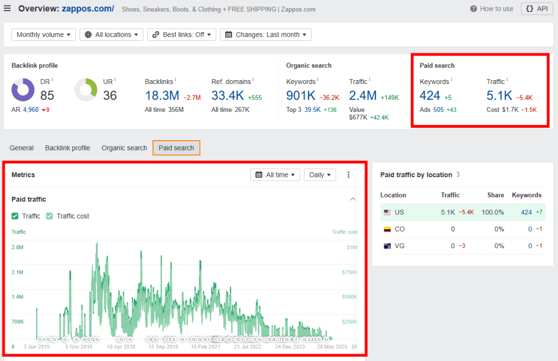Click the UR donut chart
The height and width of the screenshot is (361, 558).
point(86,90)
